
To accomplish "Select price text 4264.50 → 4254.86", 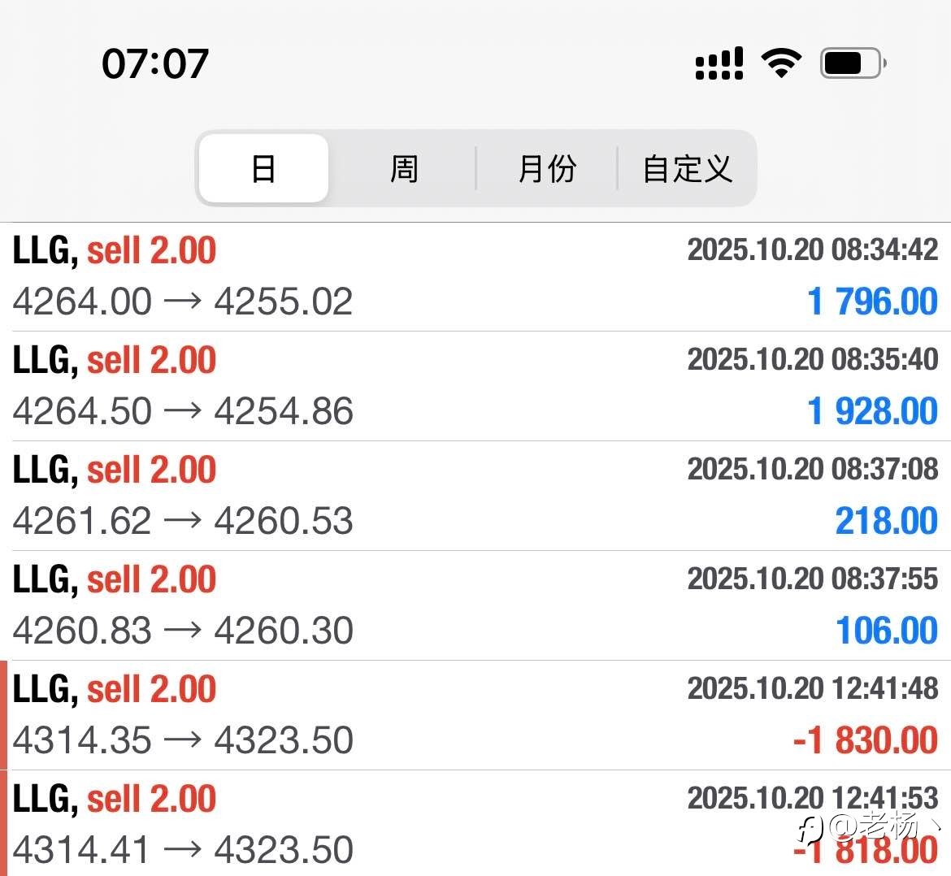I will pos(183,411).
